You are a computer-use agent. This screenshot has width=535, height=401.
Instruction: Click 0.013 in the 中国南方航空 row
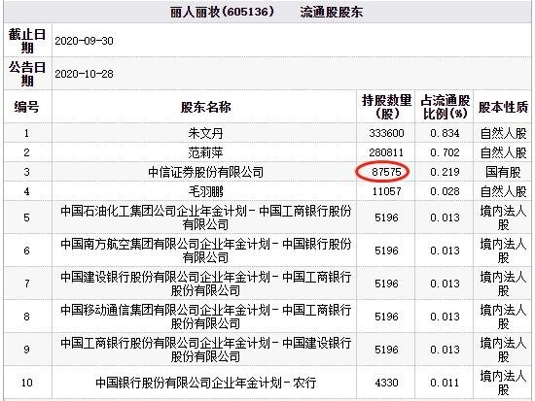(445, 251)
